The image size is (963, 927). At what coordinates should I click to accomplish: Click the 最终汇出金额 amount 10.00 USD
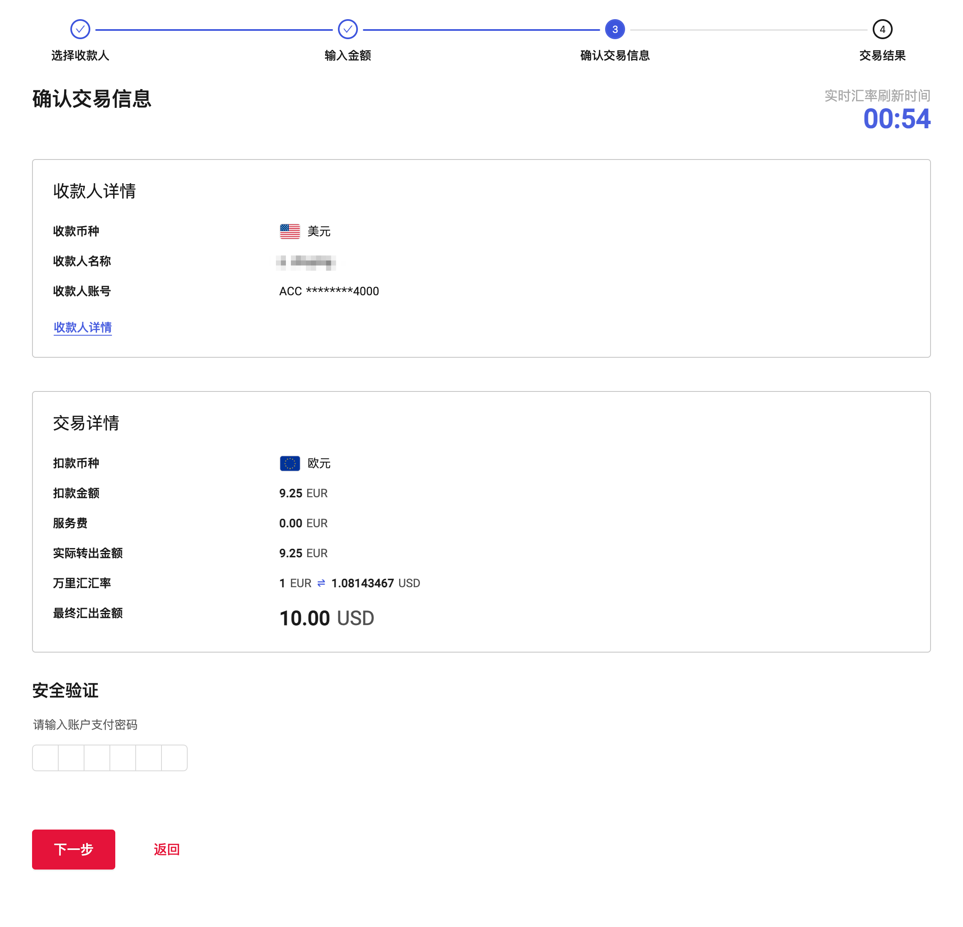(x=326, y=618)
